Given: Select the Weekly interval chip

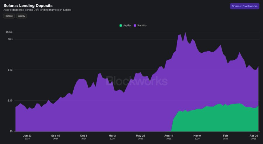Looking at the screenshot, I should tap(21, 16).
